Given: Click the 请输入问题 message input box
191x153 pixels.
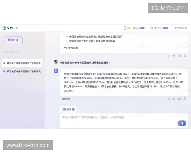Looking at the screenshot, I should [x=124, y=121].
